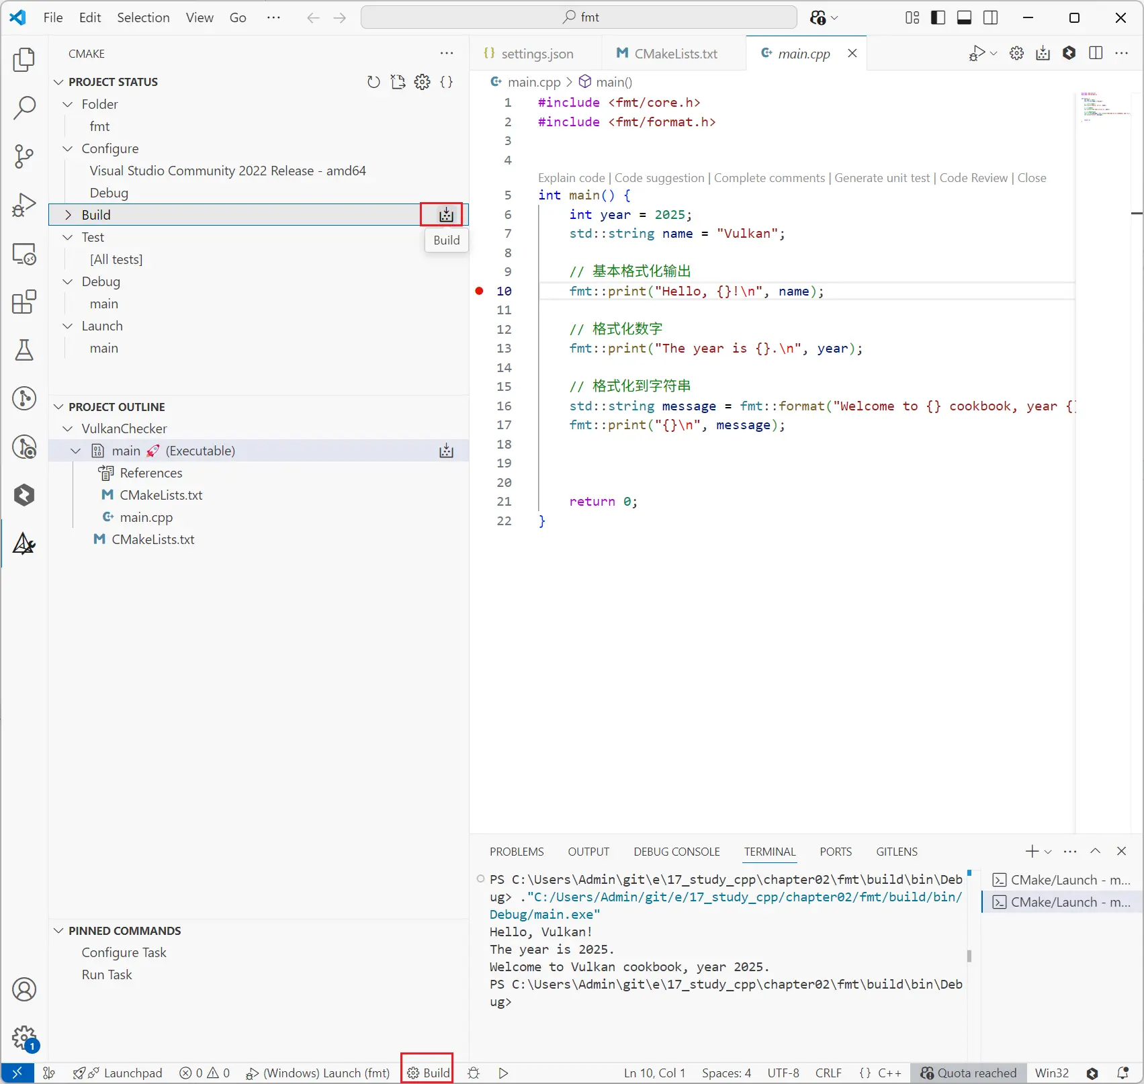The width and height of the screenshot is (1144, 1084).
Task: Open Source Control view in activity bar
Action: [x=24, y=156]
